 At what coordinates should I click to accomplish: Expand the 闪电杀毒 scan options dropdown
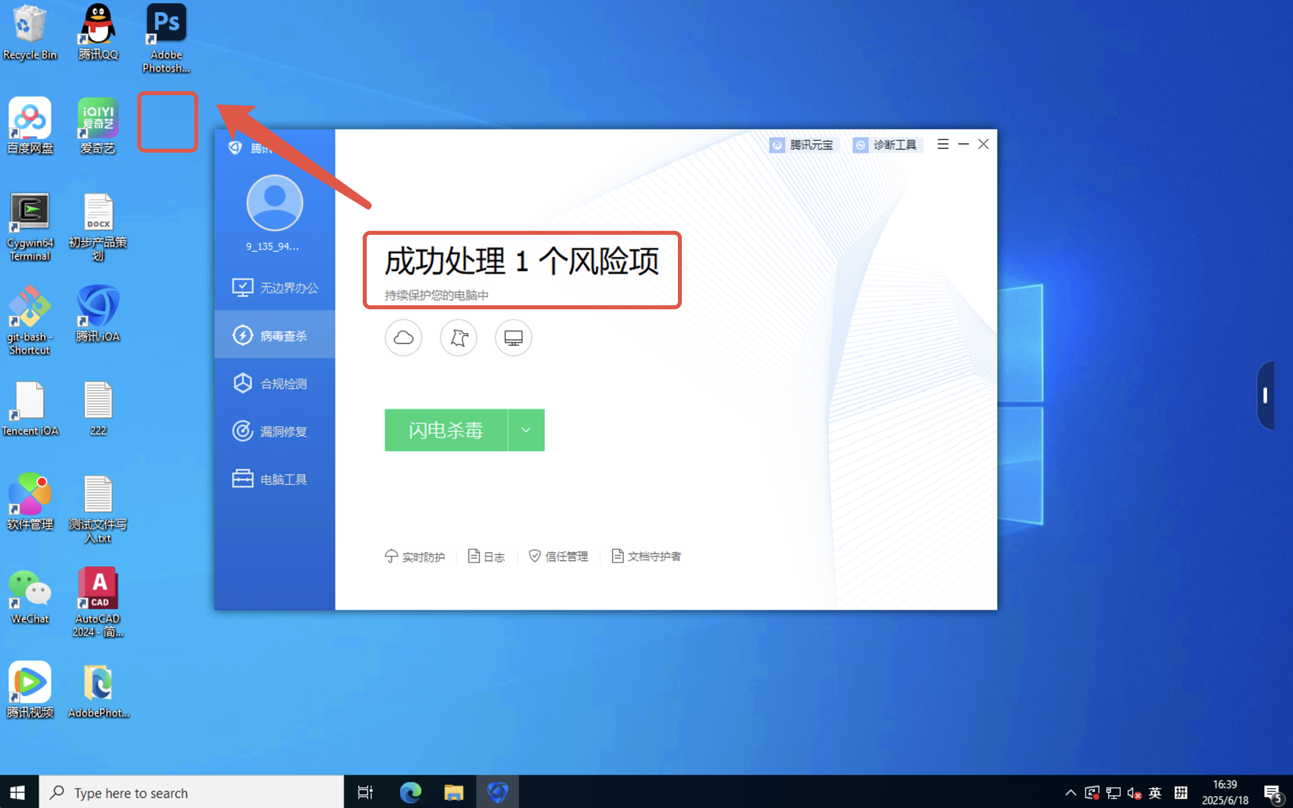(526, 430)
